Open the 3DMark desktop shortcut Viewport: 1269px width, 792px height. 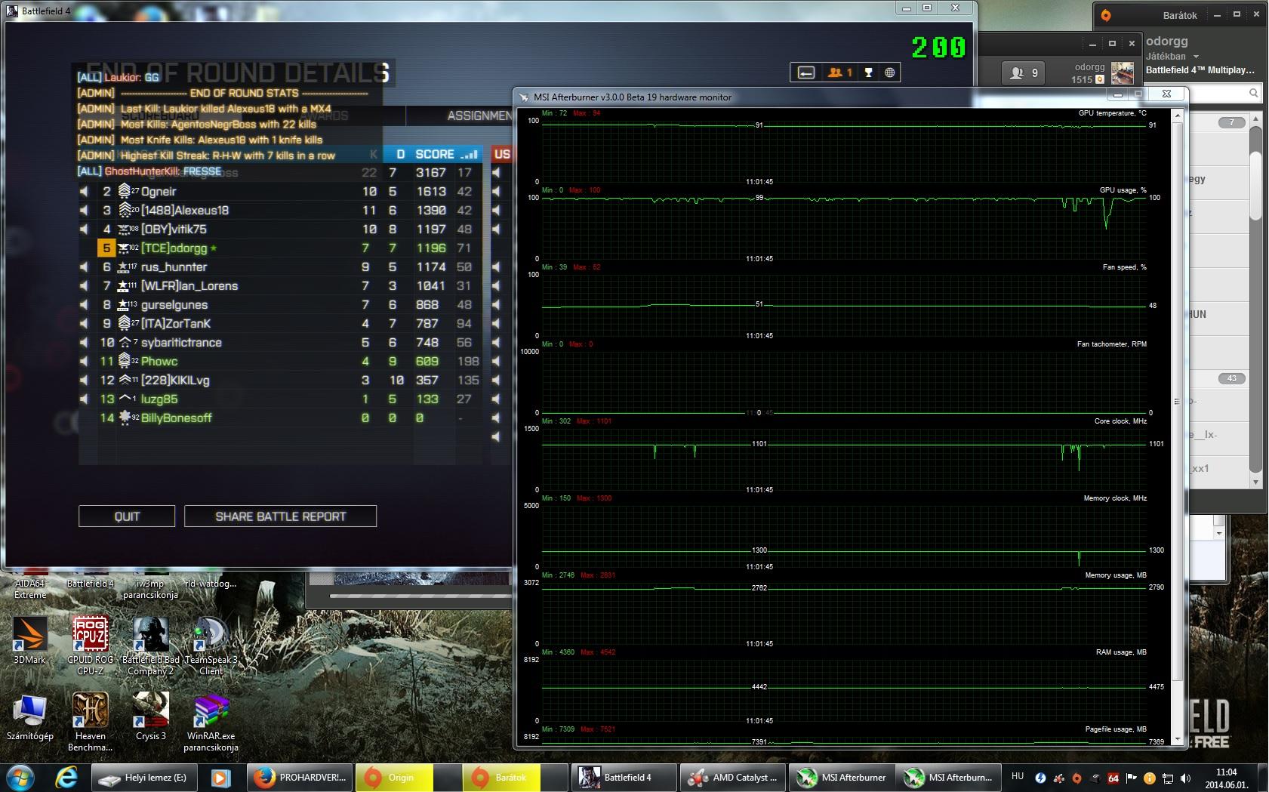[30, 640]
